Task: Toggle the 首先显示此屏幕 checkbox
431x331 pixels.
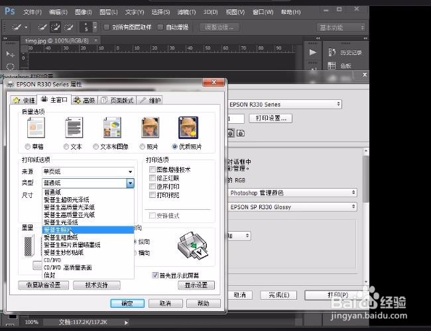Action: coord(155,275)
